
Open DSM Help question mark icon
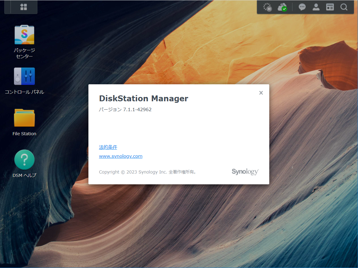(x=24, y=160)
